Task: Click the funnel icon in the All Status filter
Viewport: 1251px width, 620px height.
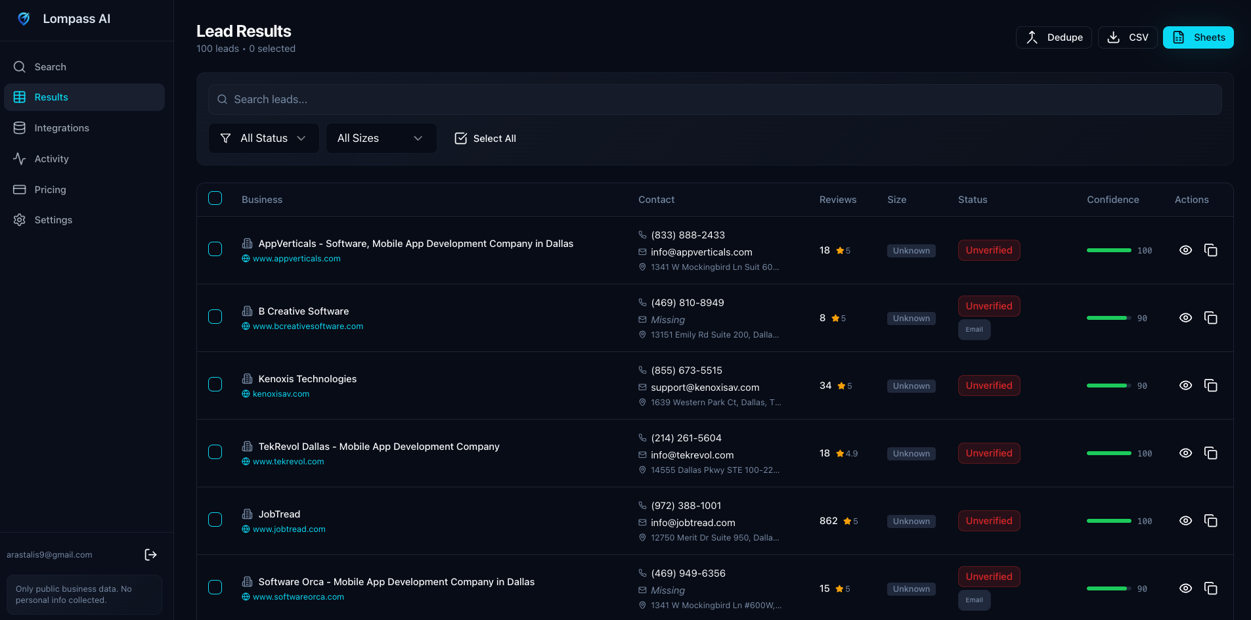Action: click(x=225, y=139)
